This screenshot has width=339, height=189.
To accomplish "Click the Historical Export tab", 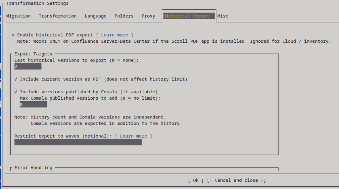I will tap(186, 16).
